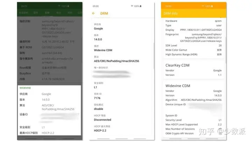The image size is (252, 142).
Task: Select SDK Level value 28
Action: (x=220, y=45)
